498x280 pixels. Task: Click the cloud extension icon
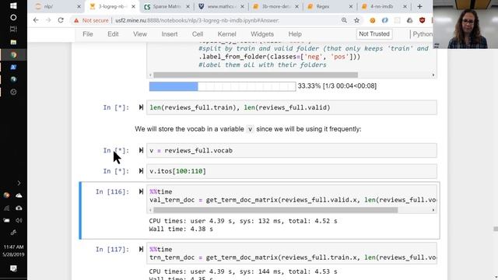pos(410,20)
